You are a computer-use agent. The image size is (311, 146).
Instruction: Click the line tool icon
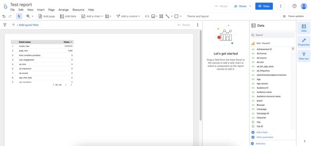(167, 16)
